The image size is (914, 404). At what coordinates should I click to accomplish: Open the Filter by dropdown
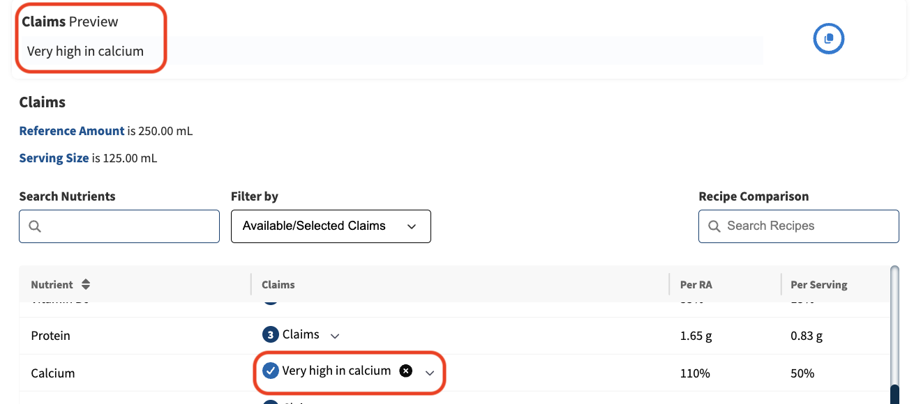click(x=331, y=226)
